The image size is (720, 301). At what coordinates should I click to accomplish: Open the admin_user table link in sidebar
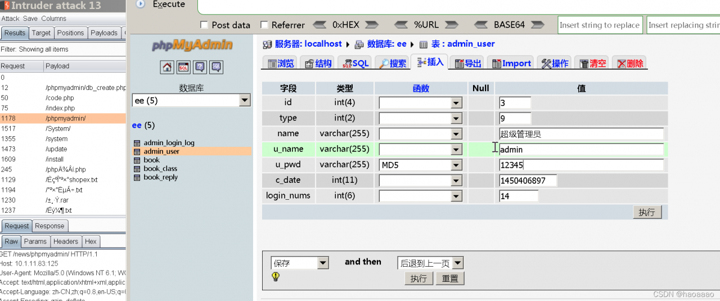click(x=161, y=151)
